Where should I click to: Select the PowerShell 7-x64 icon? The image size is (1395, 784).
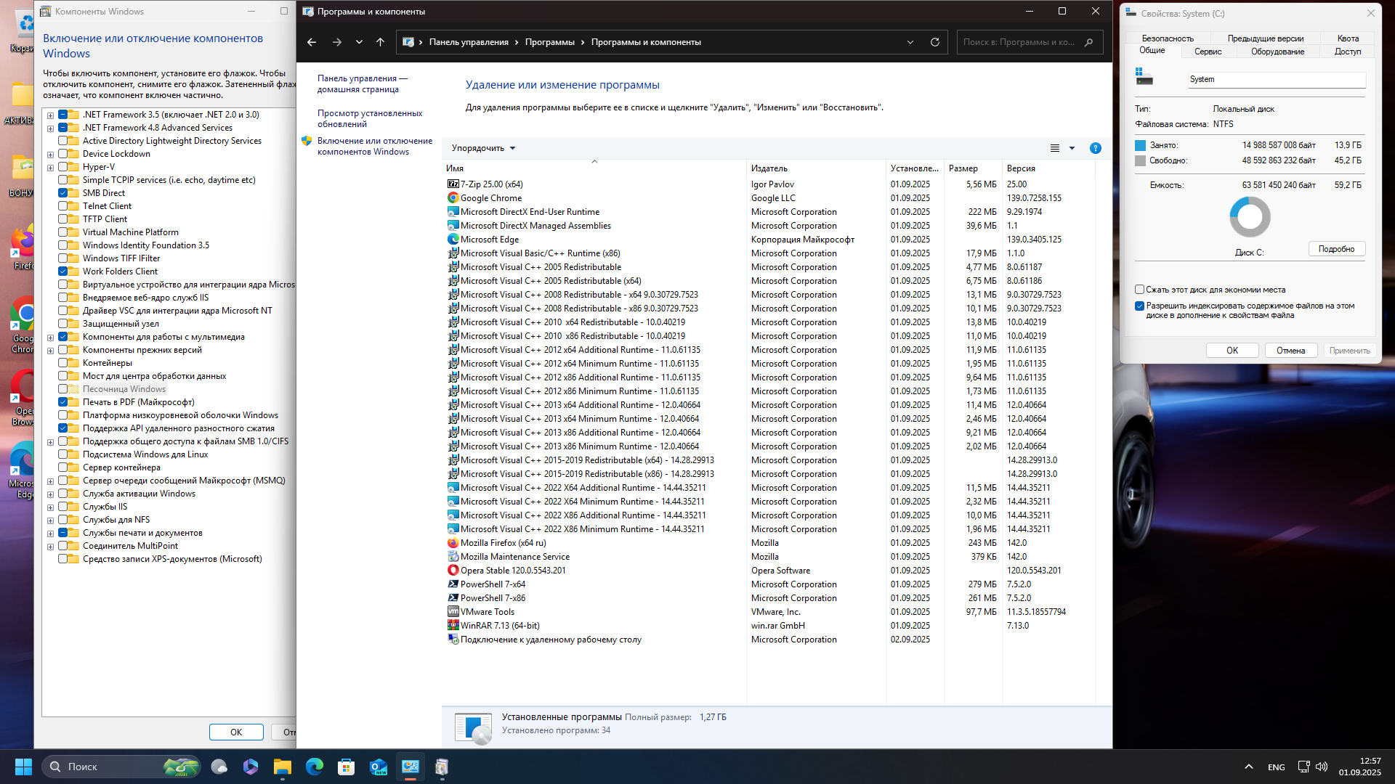click(453, 584)
